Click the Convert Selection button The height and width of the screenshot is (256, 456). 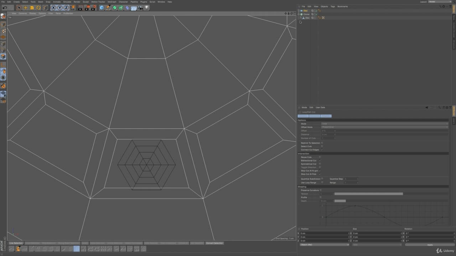click(214, 243)
